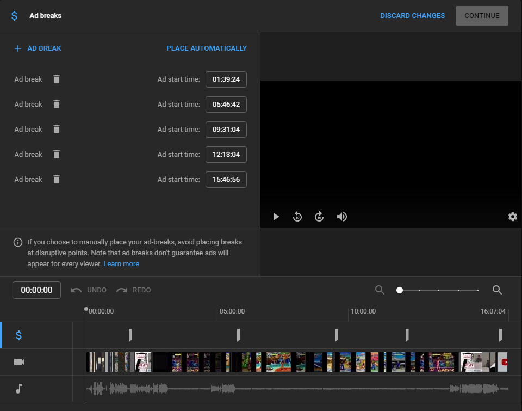Click the 10:00:00 timeline ruler label

tap(363, 311)
